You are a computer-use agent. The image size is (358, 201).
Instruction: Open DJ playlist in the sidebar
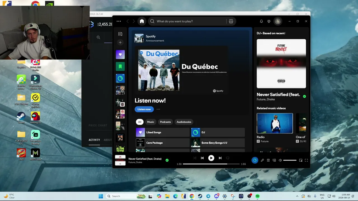[x=120, y=78]
